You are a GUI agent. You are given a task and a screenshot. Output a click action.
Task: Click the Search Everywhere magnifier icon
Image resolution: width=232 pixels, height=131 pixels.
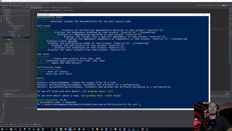coord(231,5)
